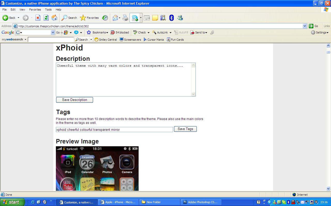Switch to Apple - iPhone taskbar window
This screenshot has height=206, width=331.
118,202
